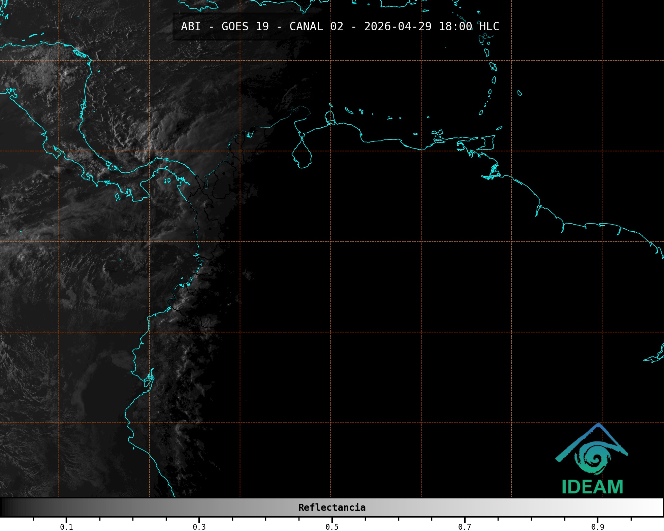Click the date 2026-04-29 in title
The width and height of the screenshot is (664, 531).
click(x=398, y=27)
